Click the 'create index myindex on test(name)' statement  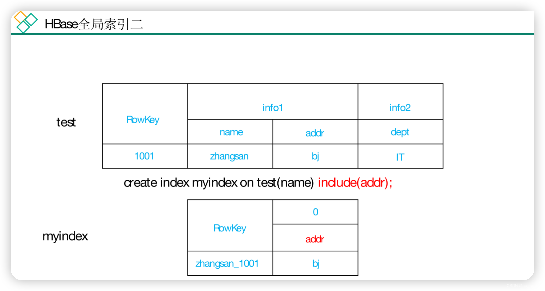[x=219, y=183]
